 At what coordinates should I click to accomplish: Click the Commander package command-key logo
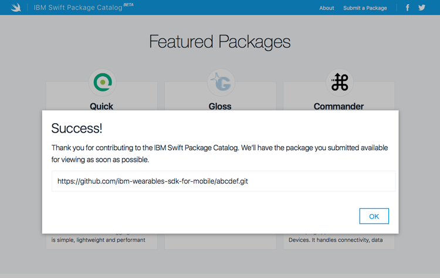pos(340,82)
